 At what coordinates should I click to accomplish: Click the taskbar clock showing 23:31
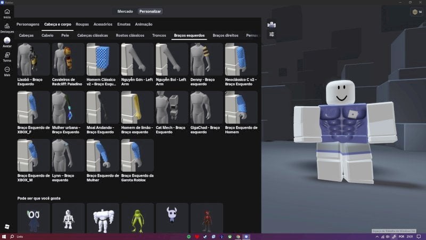409,237
